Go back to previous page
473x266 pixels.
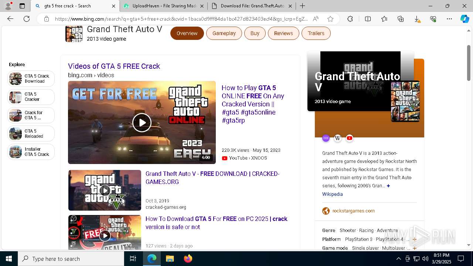tap(10, 19)
